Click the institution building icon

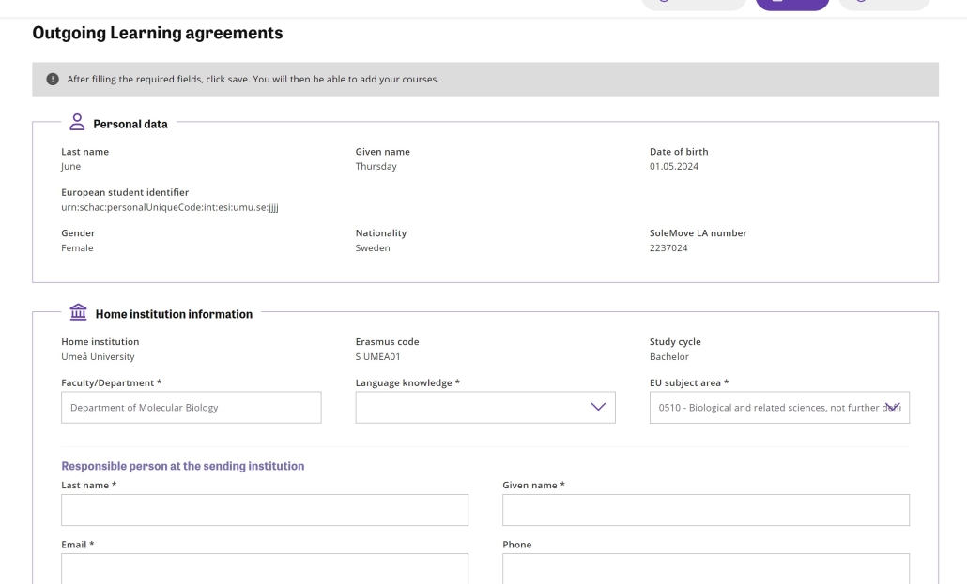click(x=78, y=312)
